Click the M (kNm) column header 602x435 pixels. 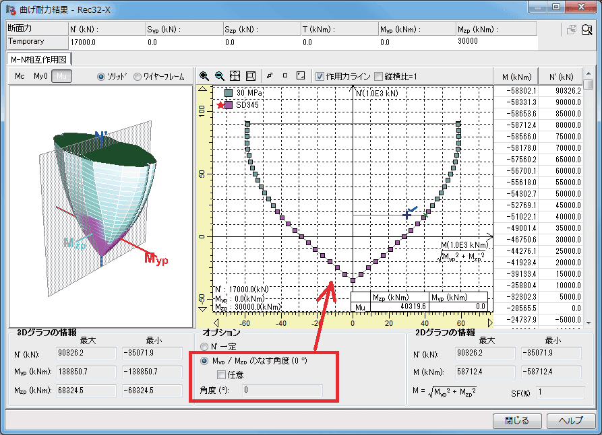[x=516, y=77]
